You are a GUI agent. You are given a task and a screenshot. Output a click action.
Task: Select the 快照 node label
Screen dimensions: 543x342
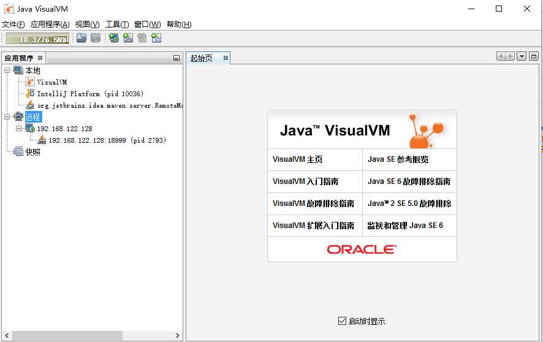point(33,152)
